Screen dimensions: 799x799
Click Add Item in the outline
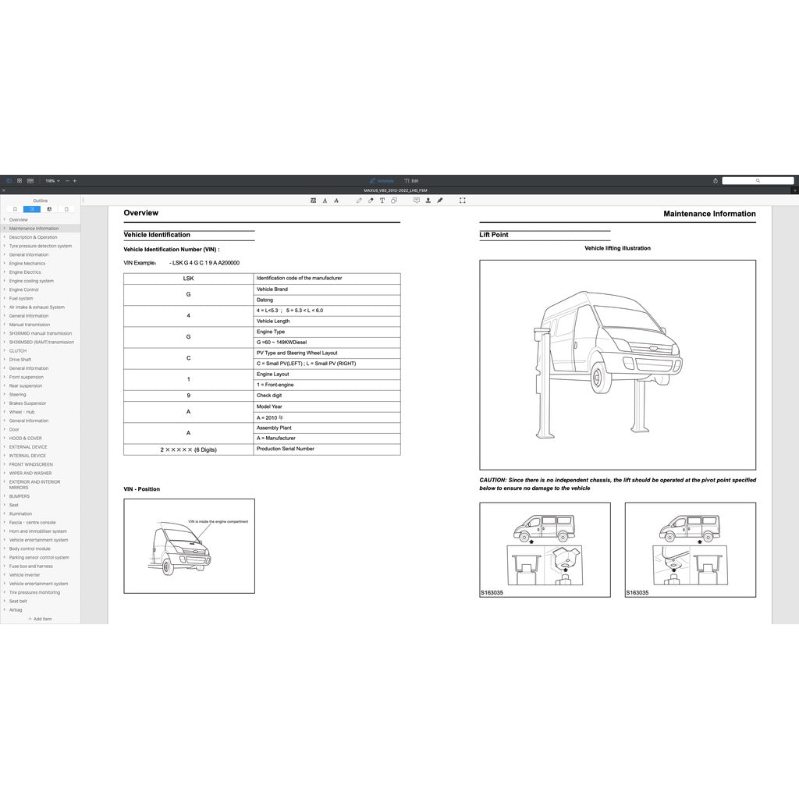[41, 618]
